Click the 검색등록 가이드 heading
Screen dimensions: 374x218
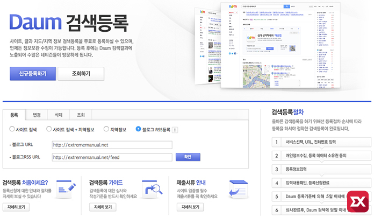pyautogui.click(x=106, y=183)
